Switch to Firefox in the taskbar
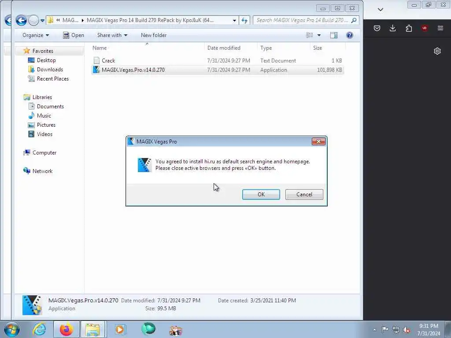This screenshot has height=338, width=451. [67, 329]
